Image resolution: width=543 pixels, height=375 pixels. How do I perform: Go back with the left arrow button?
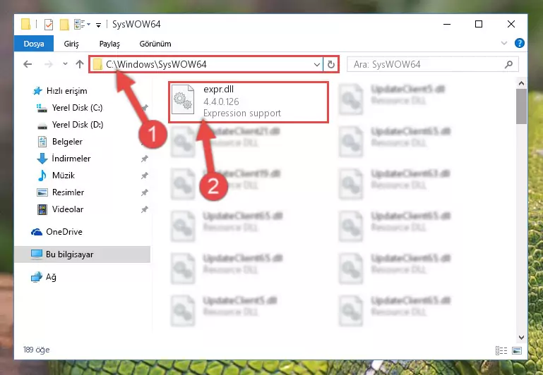click(28, 64)
